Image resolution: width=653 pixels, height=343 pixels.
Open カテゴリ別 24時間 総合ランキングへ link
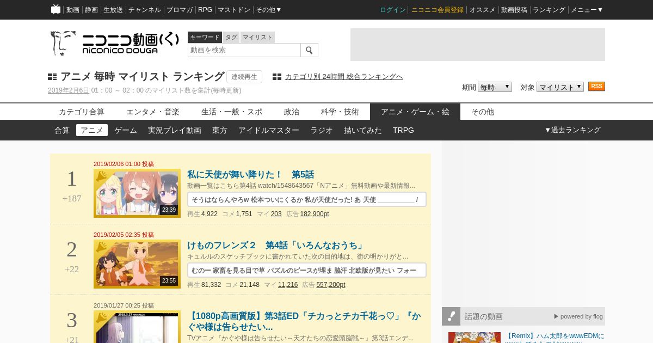point(344,77)
